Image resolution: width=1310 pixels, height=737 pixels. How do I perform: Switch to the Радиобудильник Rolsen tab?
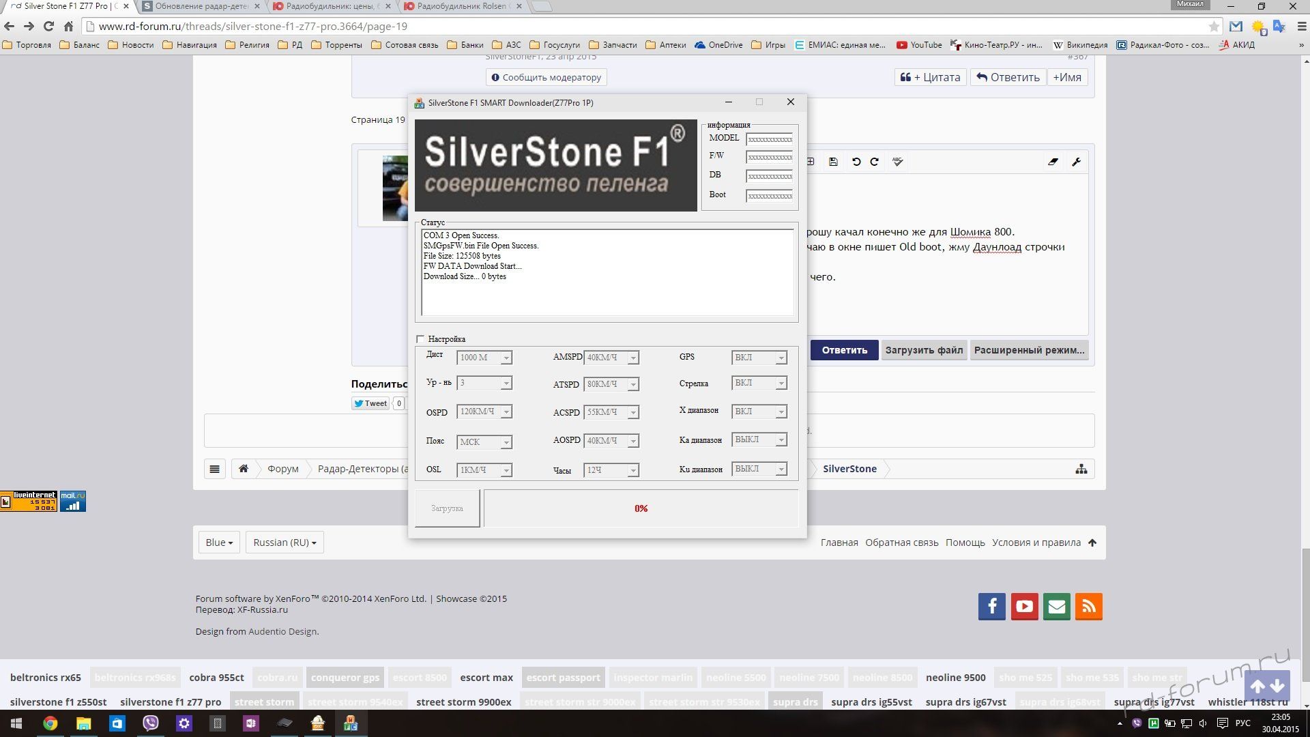pos(463,6)
